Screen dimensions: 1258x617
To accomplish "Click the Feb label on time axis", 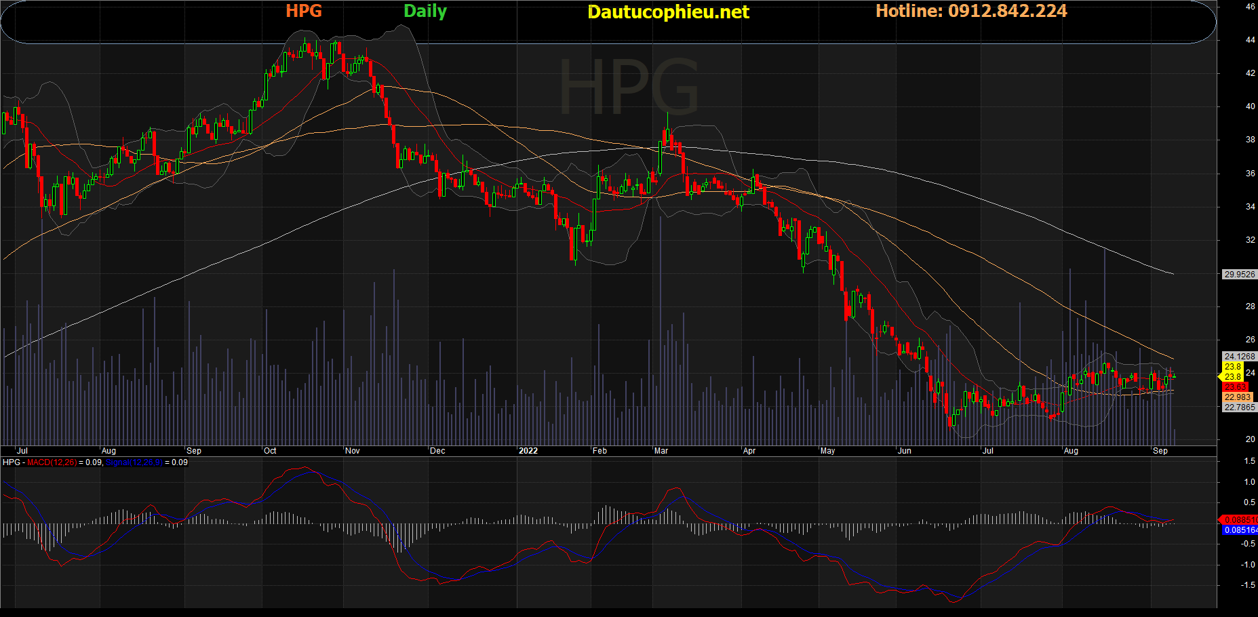I will click(600, 451).
